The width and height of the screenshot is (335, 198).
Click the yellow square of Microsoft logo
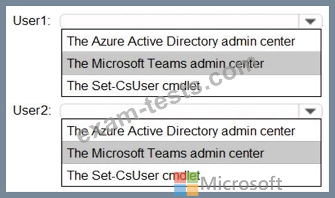coord(192,190)
